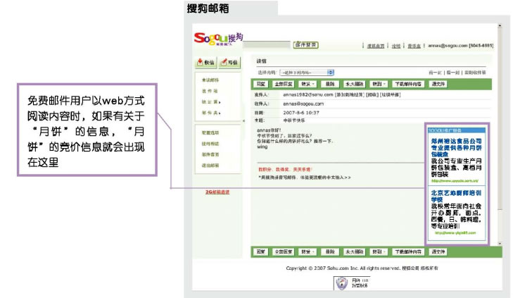Click the vertical scrollbar thumb
Viewport: 513px width, 298px height.
pos(500,120)
